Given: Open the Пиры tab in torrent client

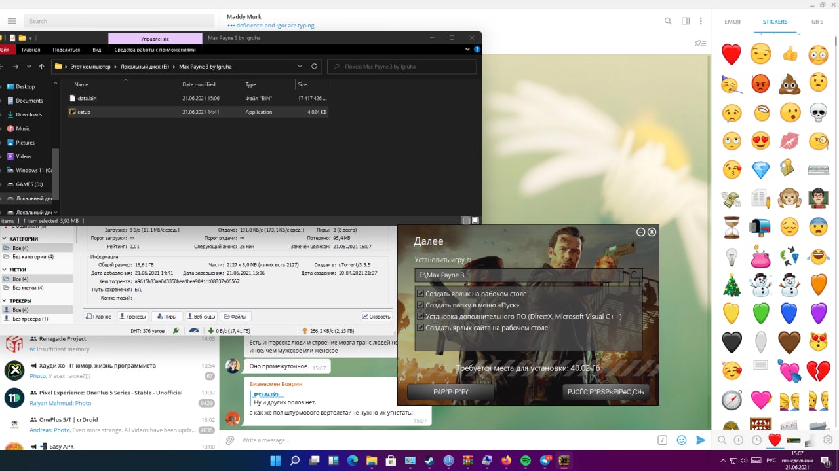Looking at the screenshot, I should (166, 317).
